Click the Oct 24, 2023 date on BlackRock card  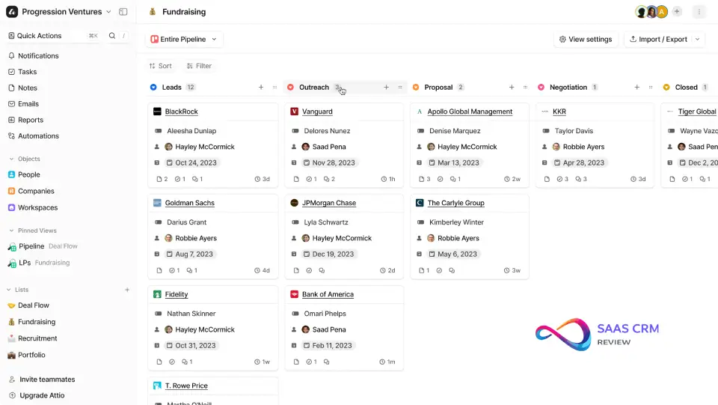(196, 163)
